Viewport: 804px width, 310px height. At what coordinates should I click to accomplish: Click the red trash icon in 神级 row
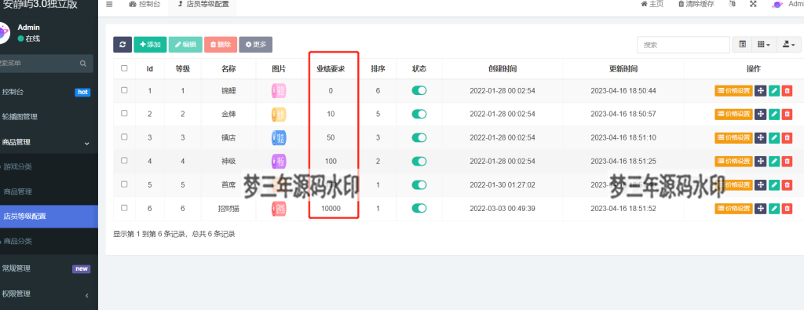[x=788, y=162]
